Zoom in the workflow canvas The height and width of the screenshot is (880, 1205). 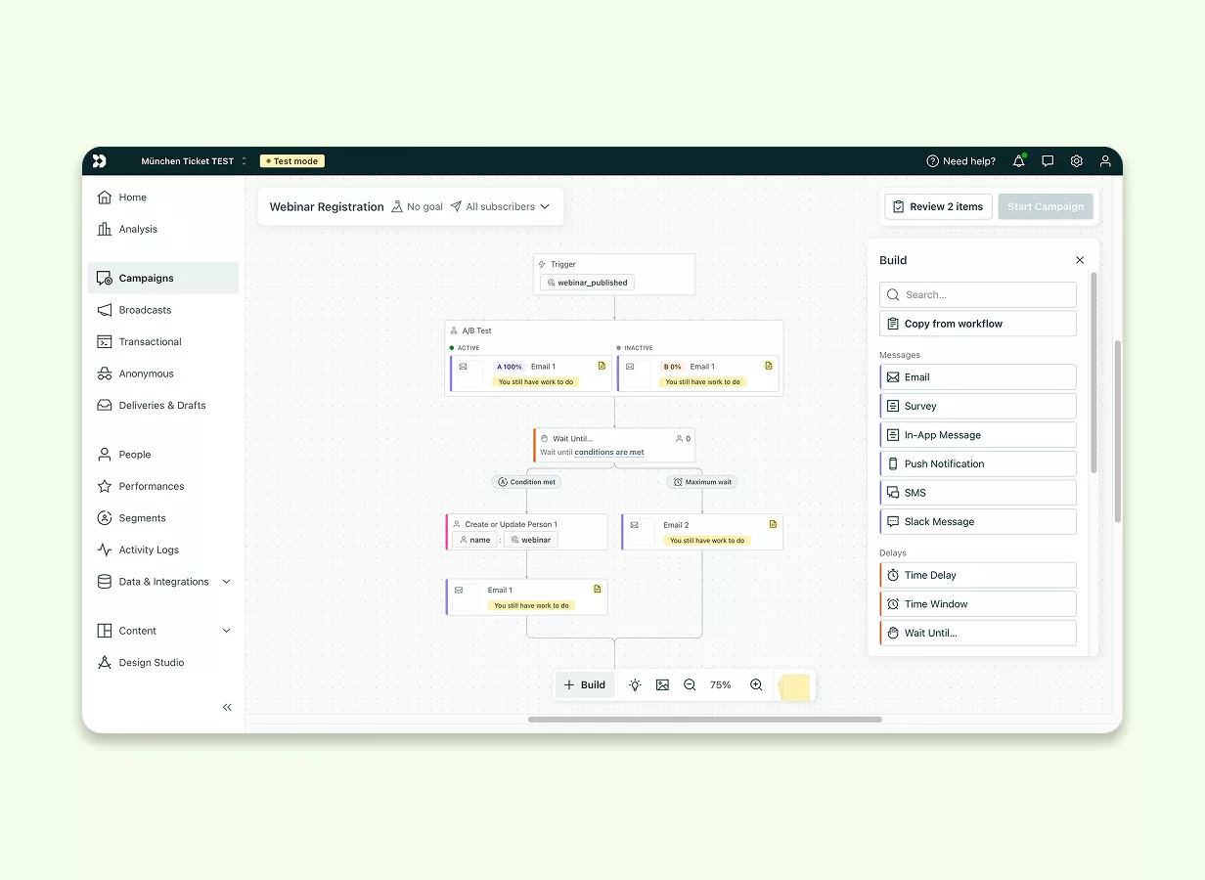pos(756,684)
